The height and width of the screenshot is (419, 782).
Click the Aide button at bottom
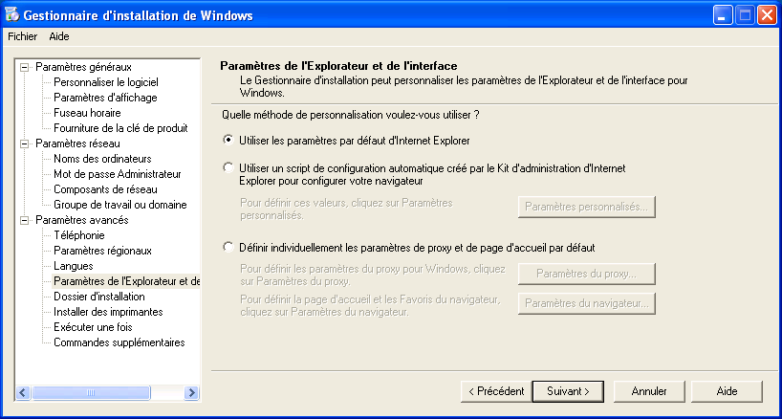pos(727,391)
